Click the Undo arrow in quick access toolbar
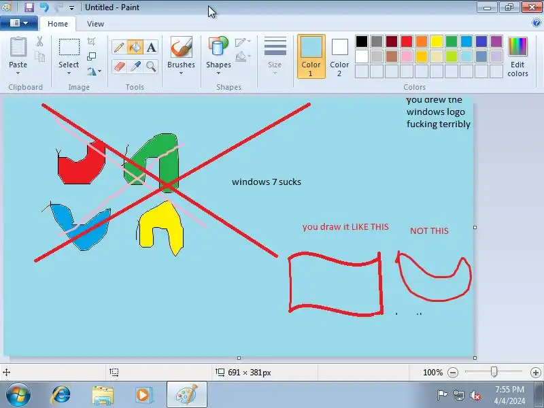The image size is (544, 408). tap(44, 7)
